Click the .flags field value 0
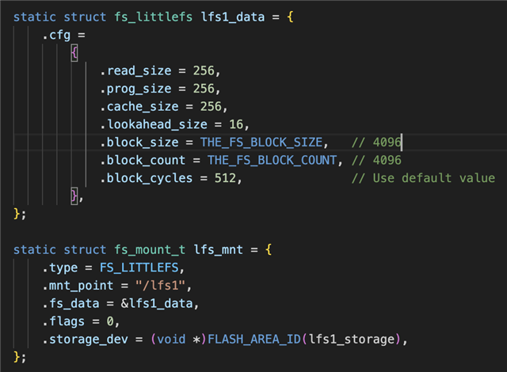Viewport: 507px width, 372px height. (110, 321)
